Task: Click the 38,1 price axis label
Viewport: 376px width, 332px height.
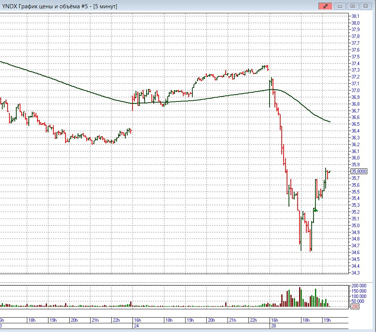Action: click(x=355, y=16)
